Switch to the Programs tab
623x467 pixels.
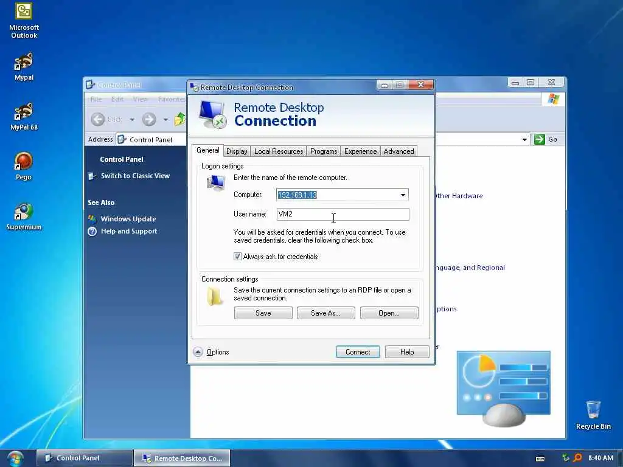point(324,151)
